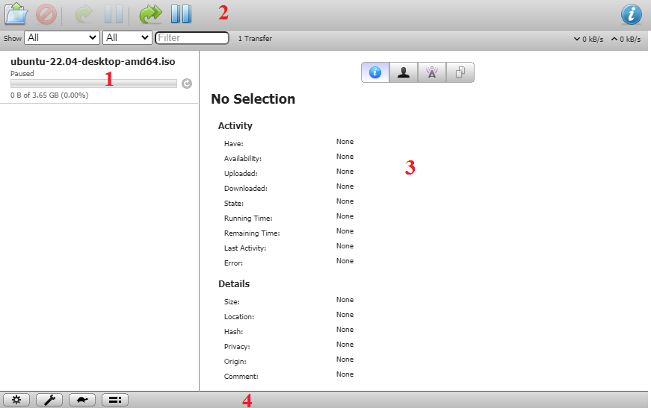The width and height of the screenshot is (651, 408).
Task: Start all torrents with the double-arrow icon
Action: point(150,14)
